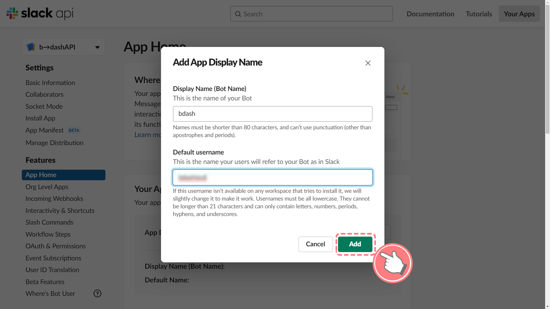Click the page's vertical scrollbar thumb
Image resolution: width=550 pixels, height=309 pixels.
click(547, 69)
